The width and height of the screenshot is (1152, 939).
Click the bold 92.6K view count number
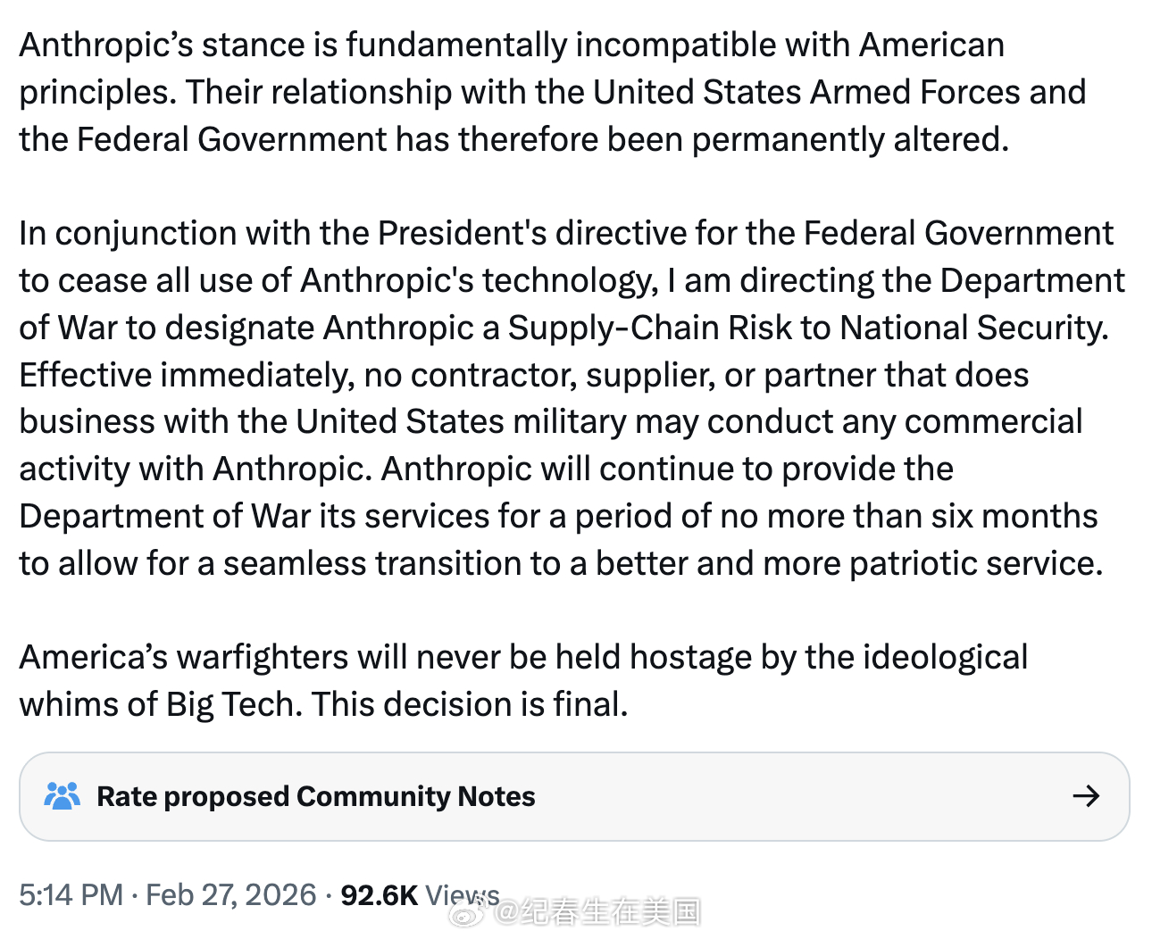379,894
